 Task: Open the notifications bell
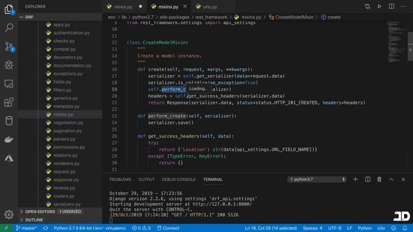pos(405,228)
